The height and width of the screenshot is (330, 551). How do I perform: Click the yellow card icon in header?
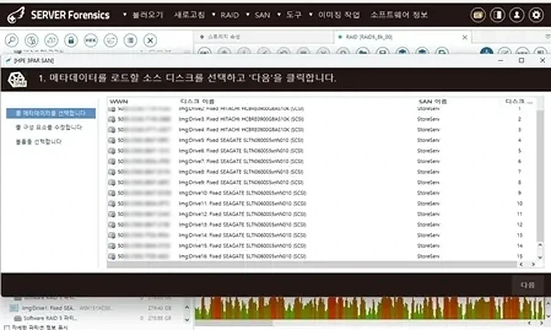(478, 15)
